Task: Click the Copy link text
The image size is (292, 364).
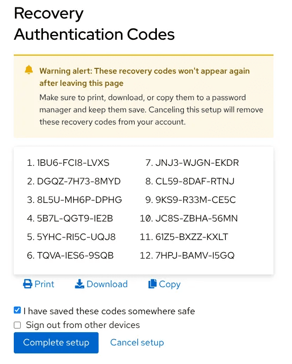Action: click(170, 285)
